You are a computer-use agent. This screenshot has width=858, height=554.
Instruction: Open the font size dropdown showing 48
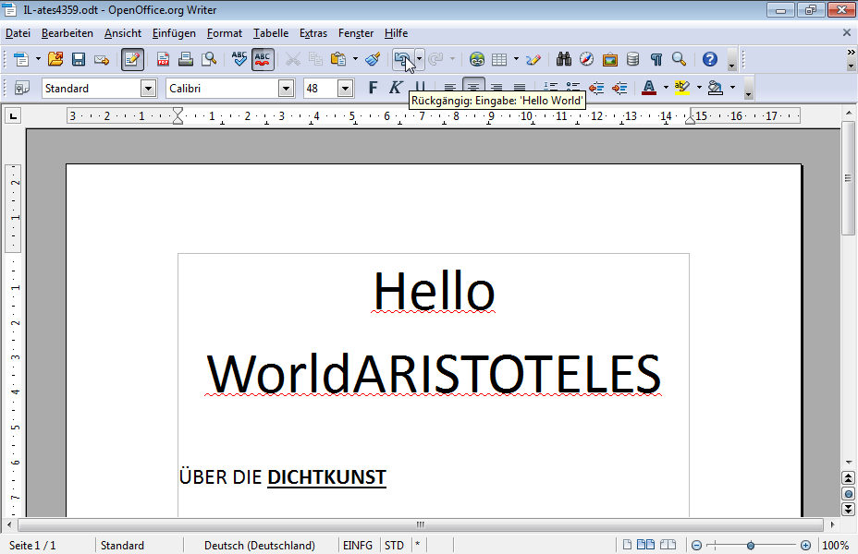click(x=345, y=89)
